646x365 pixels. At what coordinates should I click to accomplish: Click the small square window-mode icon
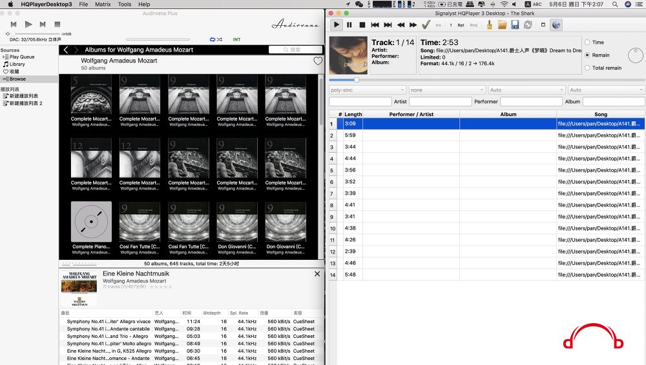coord(543,25)
